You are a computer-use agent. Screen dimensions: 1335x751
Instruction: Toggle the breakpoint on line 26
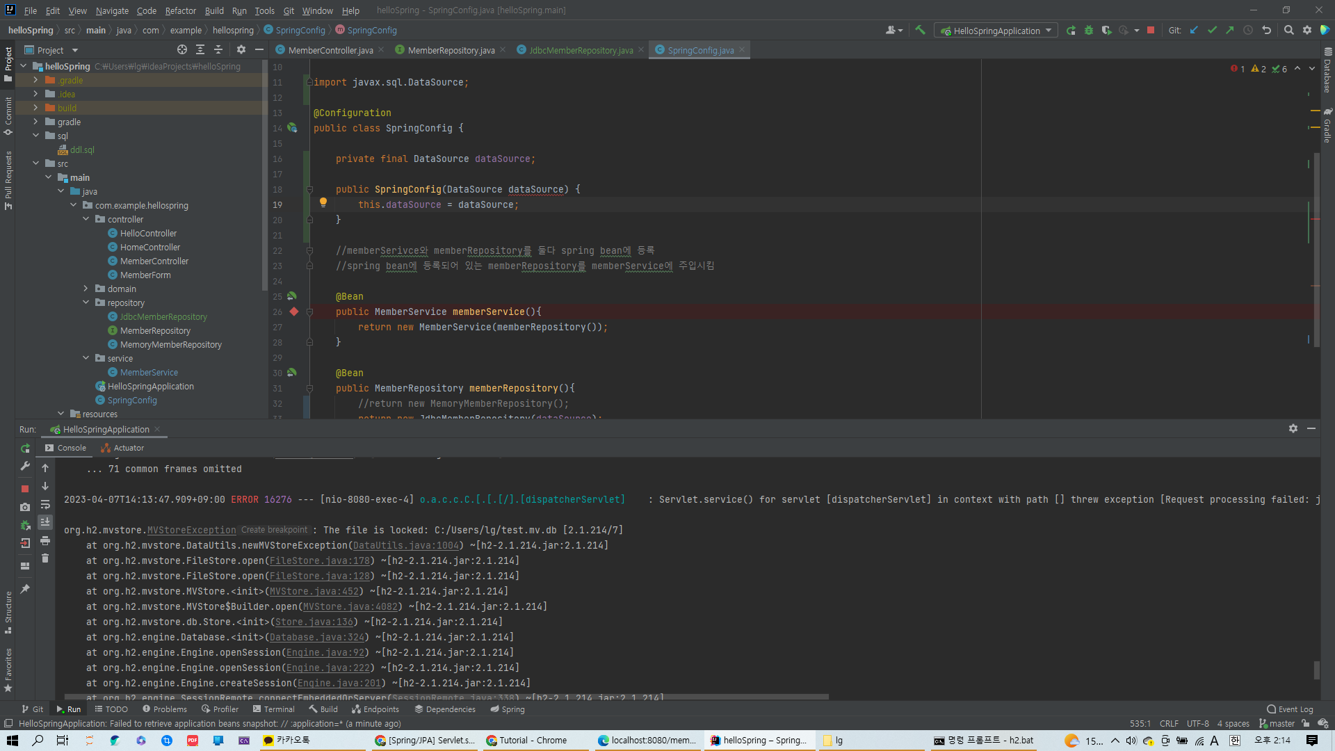point(294,312)
